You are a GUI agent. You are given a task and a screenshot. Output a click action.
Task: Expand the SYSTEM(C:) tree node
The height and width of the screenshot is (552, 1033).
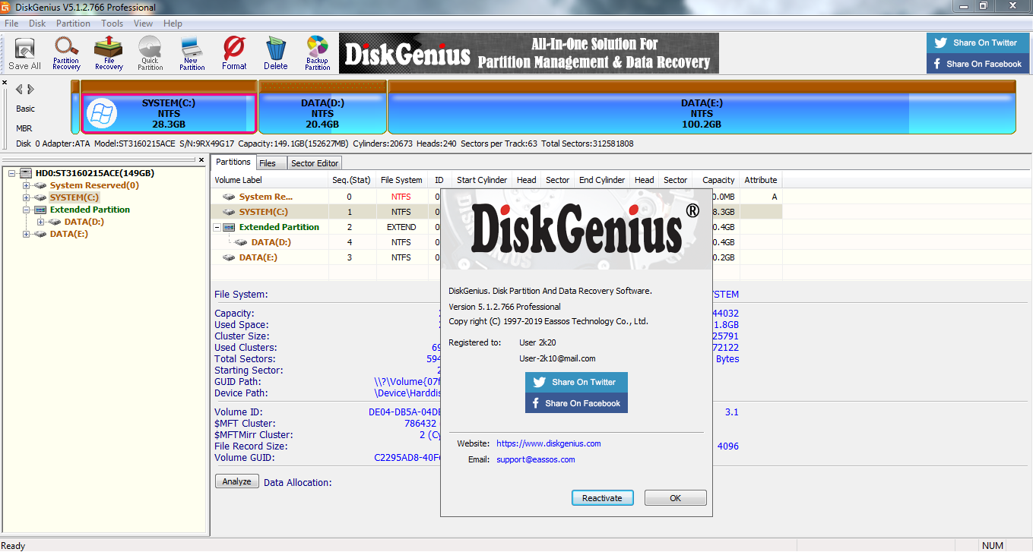[27, 197]
